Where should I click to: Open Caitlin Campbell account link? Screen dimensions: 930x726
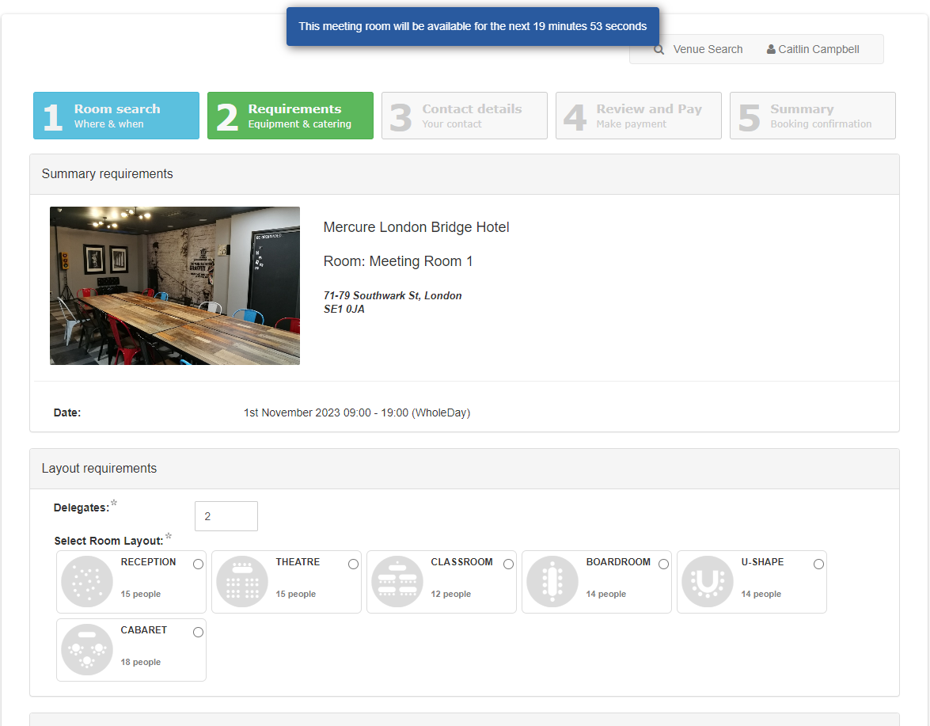(813, 49)
